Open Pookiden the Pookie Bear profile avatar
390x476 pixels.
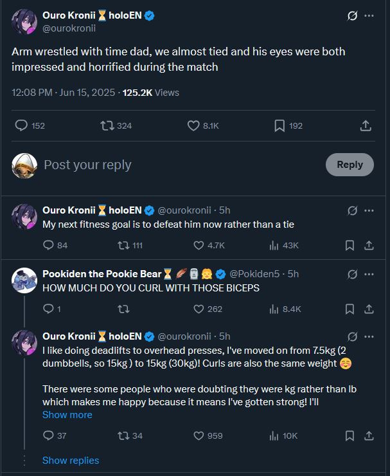[24, 280]
